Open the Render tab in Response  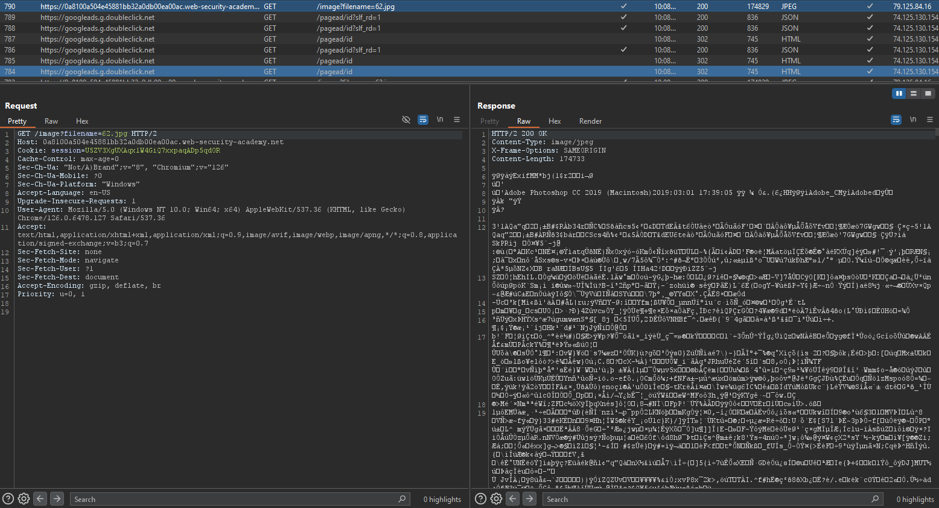(x=590, y=121)
